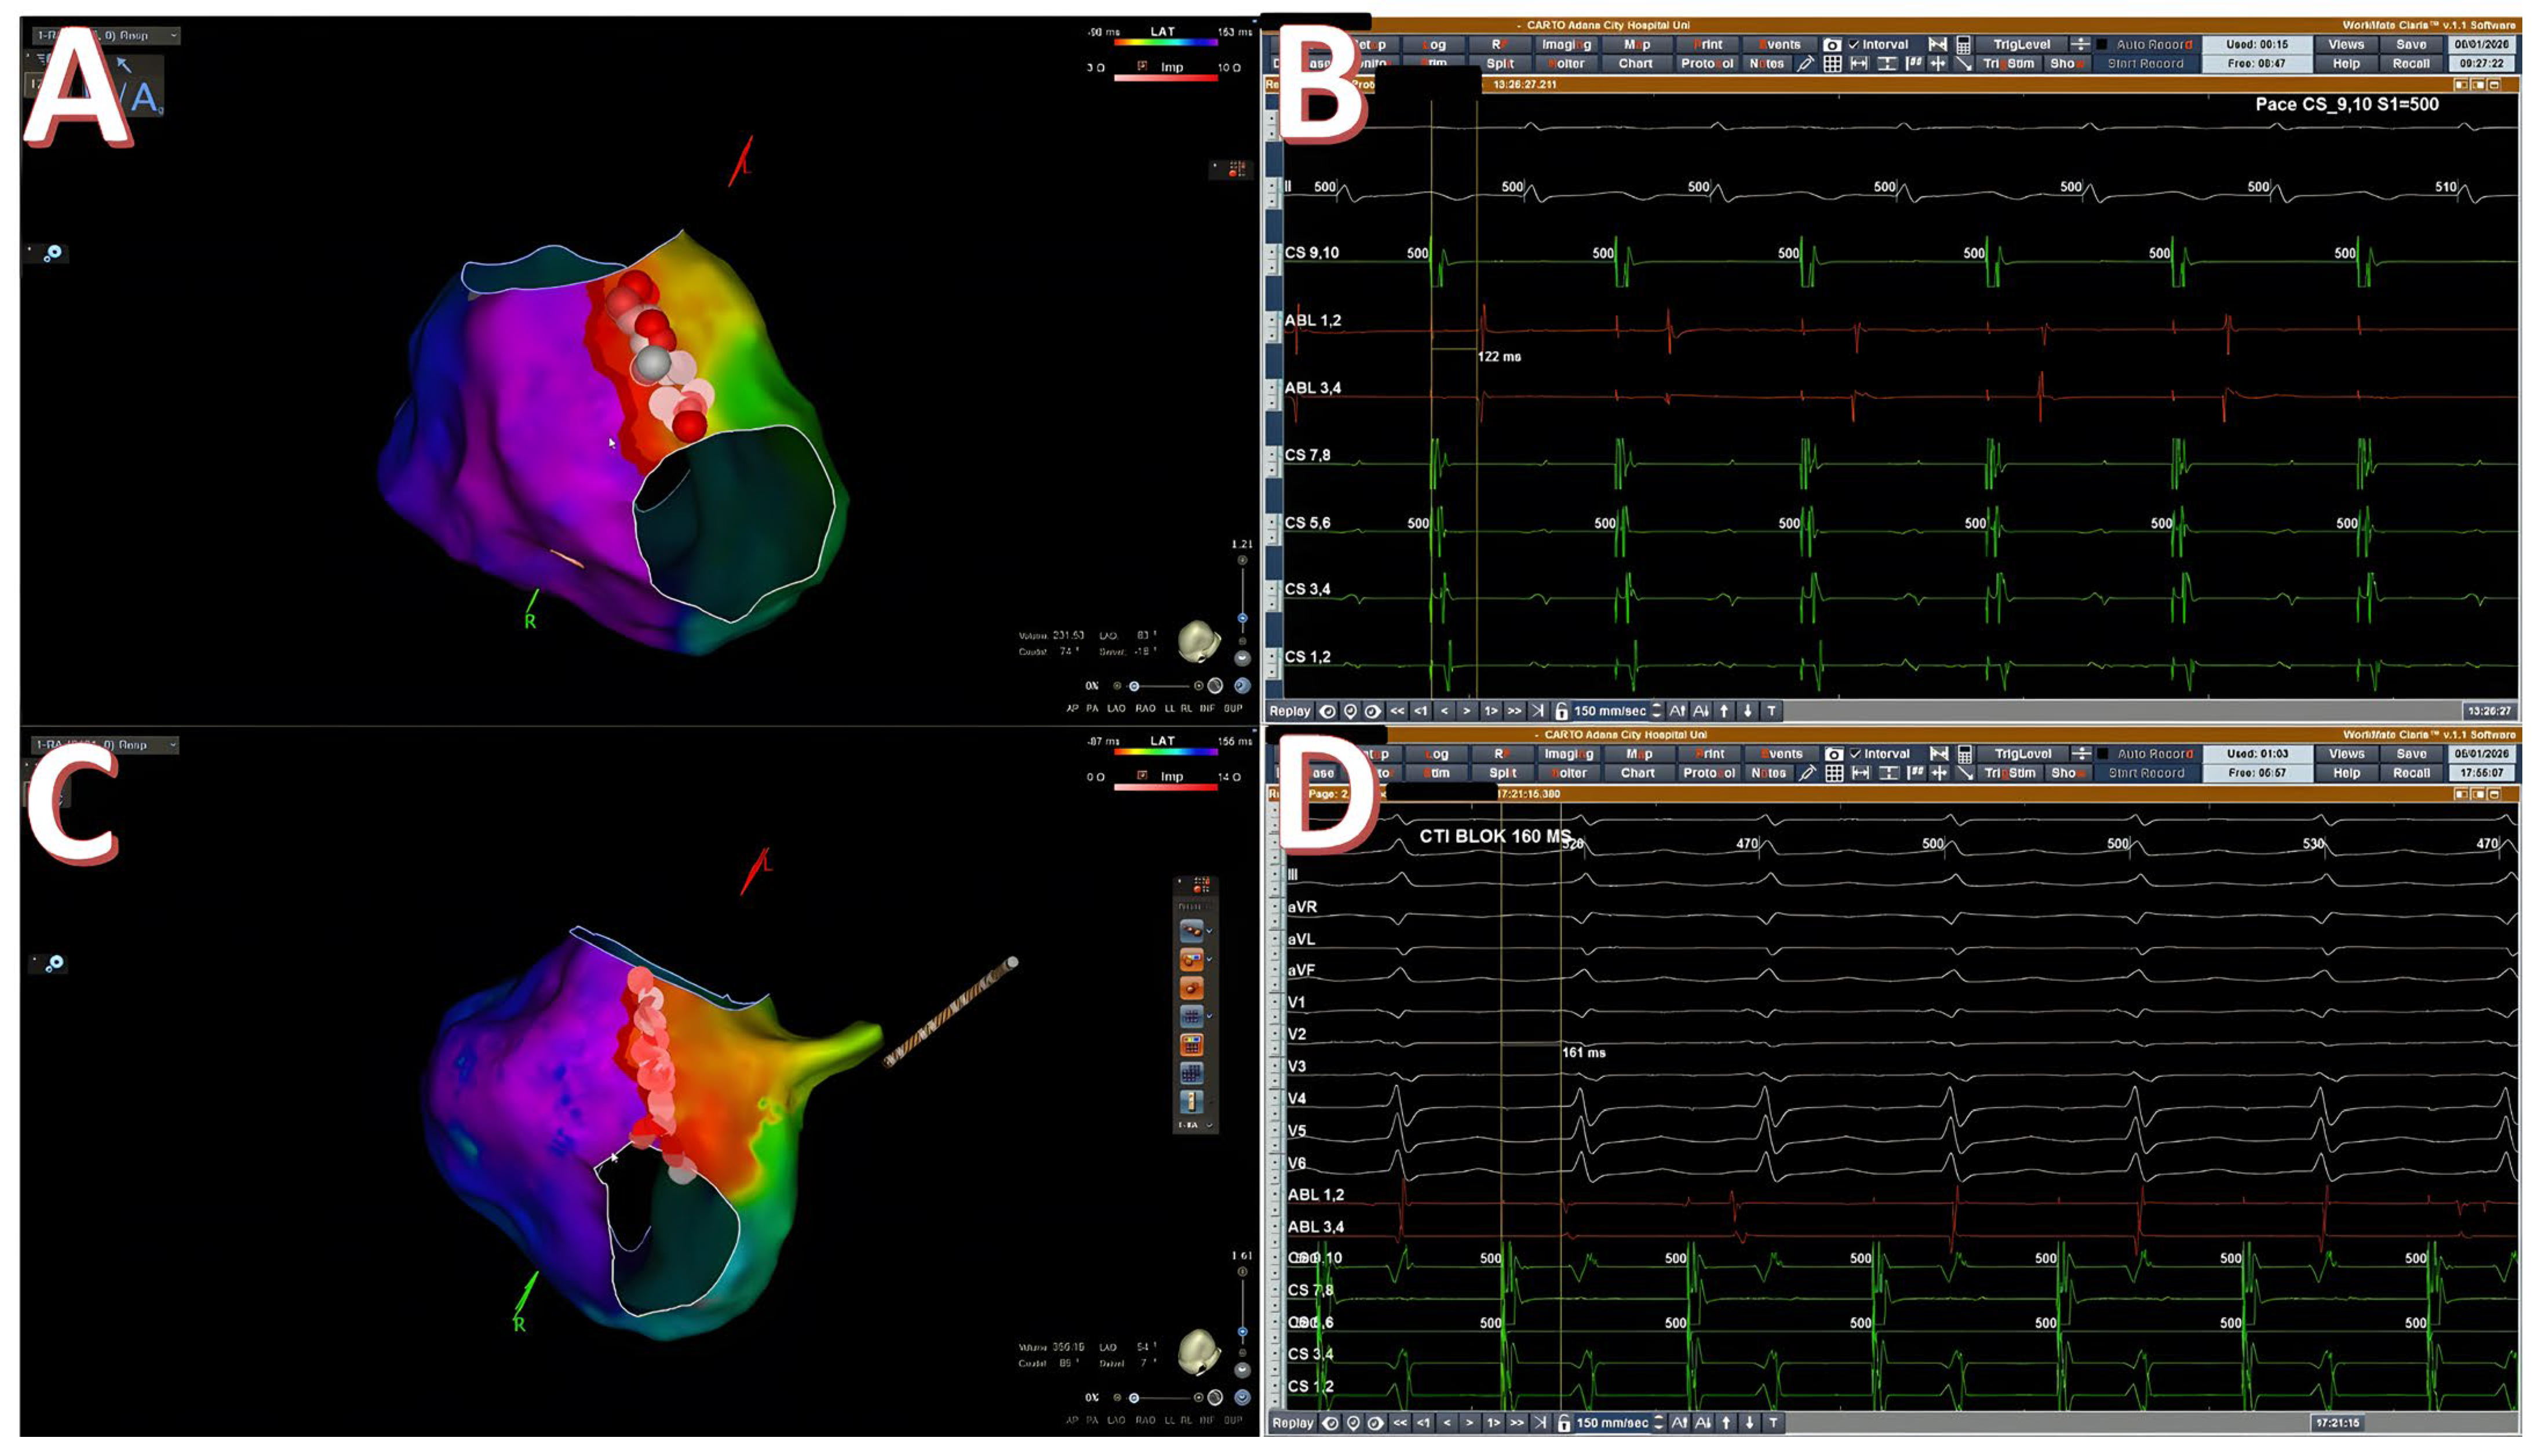This screenshot has width=2538, height=1456.
Task: Open the Protocol menu in panel D
Action: pyautogui.click(x=1709, y=773)
